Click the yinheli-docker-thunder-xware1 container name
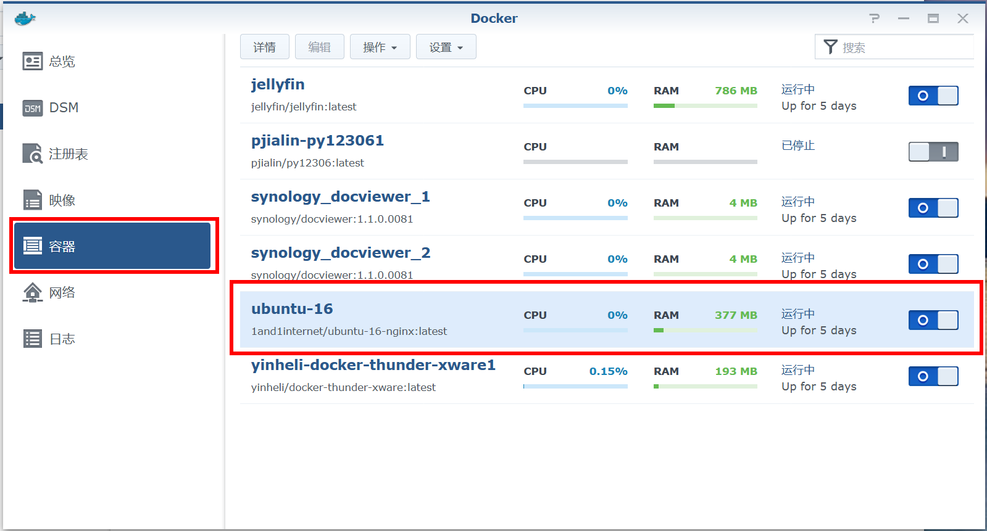Screen dimensions: 987x531 (373, 365)
